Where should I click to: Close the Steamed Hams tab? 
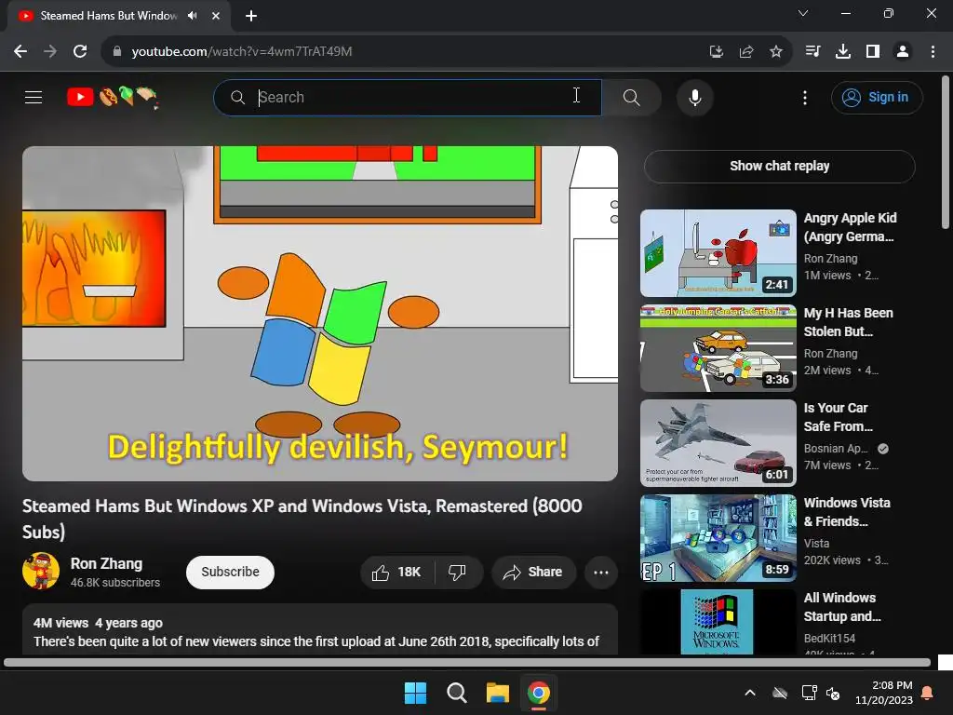click(x=216, y=16)
